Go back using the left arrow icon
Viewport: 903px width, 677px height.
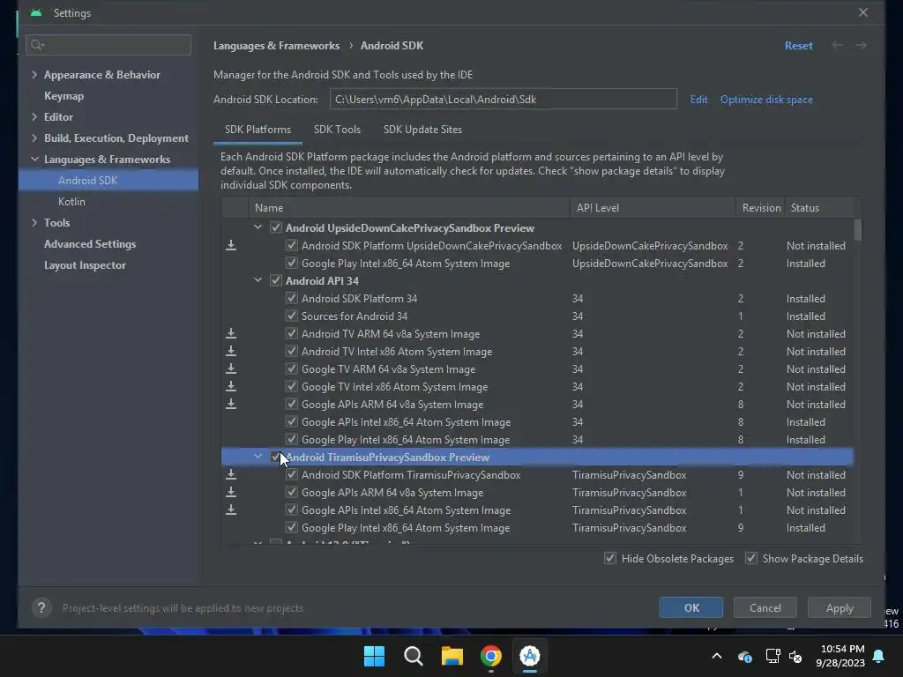(x=838, y=45)
